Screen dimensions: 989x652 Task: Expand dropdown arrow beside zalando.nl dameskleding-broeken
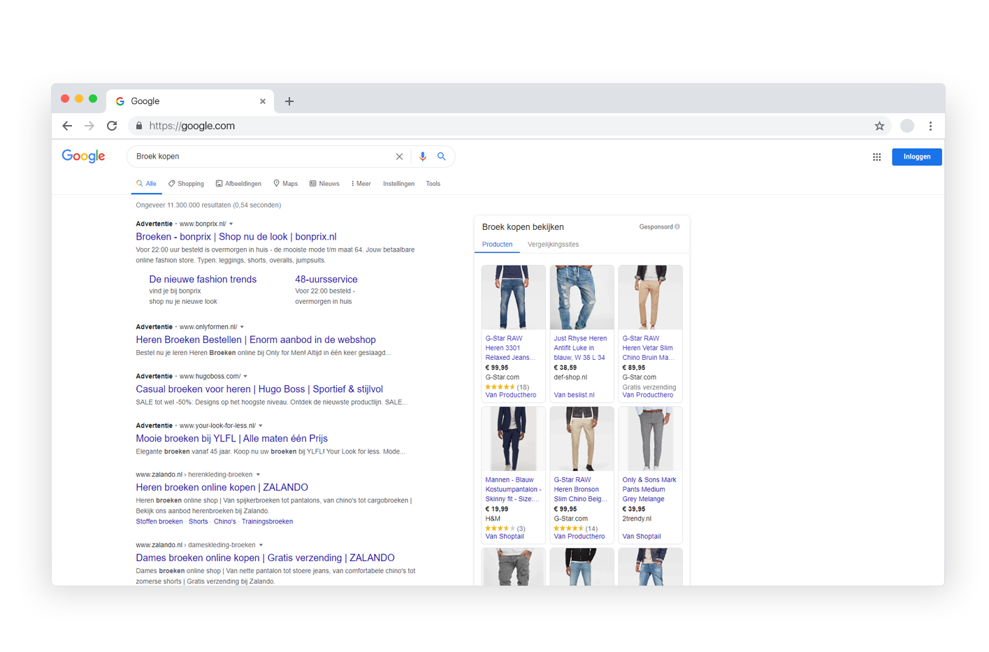(261, 545)
